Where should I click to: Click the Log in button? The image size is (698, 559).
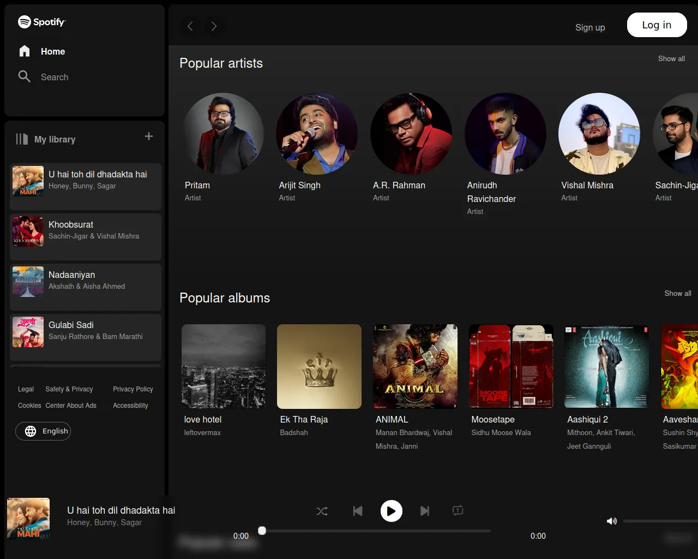pyautogui.click(x=657, y=25)
